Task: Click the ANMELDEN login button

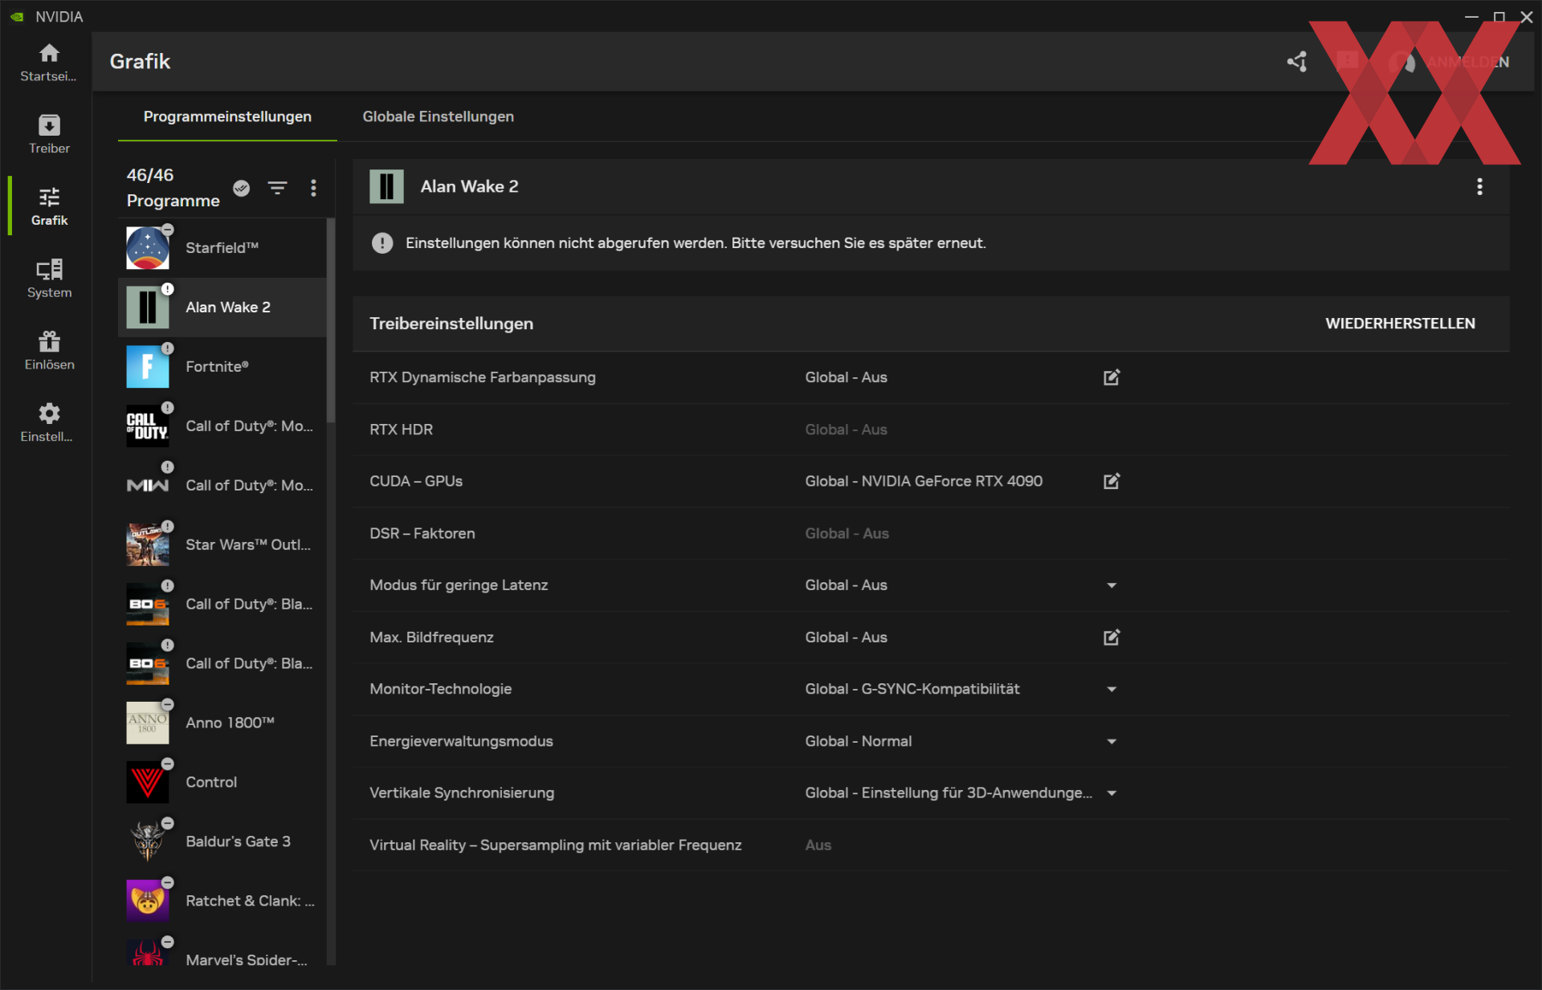Action: (1467, 62)
